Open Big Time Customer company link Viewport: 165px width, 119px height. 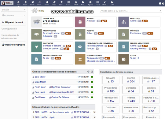(x=61, y=87)
